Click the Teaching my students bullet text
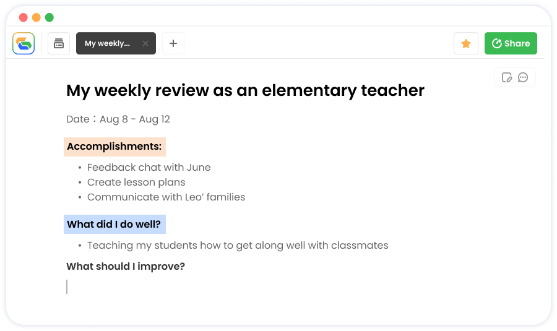This screenshot has width=557, height=331. coord(238,246)
